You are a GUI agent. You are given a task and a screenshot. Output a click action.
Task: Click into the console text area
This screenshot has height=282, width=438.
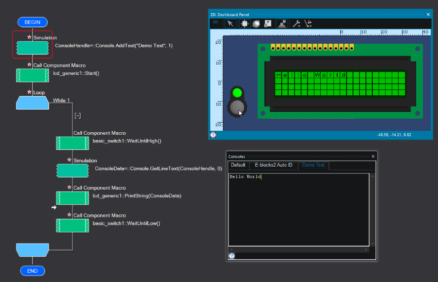click(299, 210)
